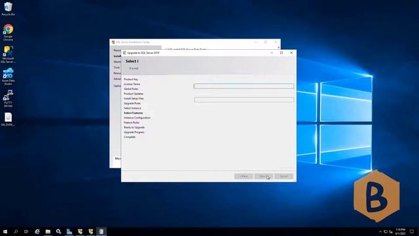Open the Recycle Bin desktop icon
Image resolution: width=419 pixels, height=236 pixels.
coord(8,9)
